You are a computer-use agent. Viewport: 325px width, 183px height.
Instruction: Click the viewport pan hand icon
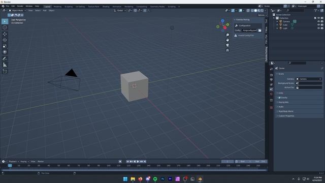pos(227,40)
